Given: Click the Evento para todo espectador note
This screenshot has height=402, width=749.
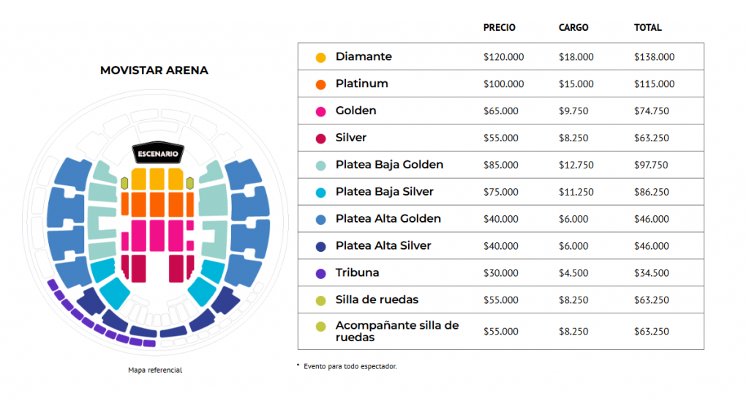Looking at the screenshot, I should pos(350,366).
